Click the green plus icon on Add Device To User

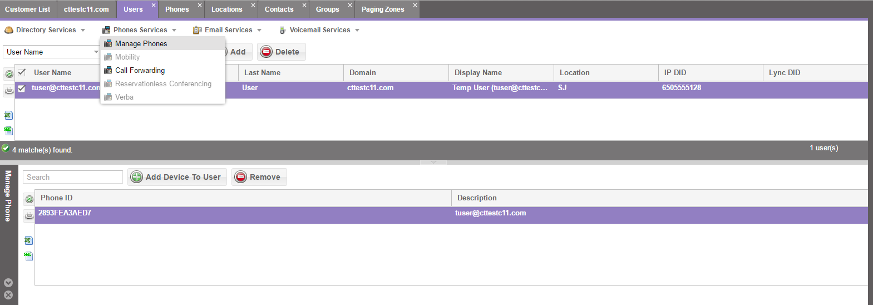pyautogui.click(x=137, y=177)
